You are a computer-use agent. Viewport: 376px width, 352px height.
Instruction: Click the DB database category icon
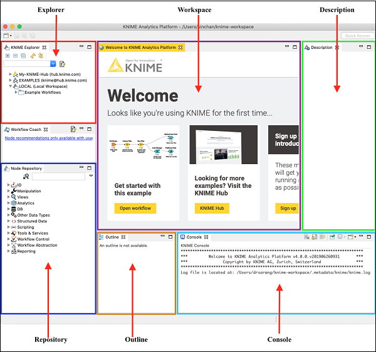click(13, 209)
